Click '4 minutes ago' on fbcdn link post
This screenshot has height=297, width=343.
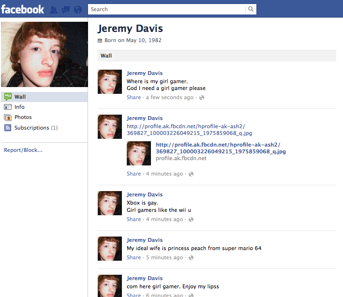coord(164,174)
